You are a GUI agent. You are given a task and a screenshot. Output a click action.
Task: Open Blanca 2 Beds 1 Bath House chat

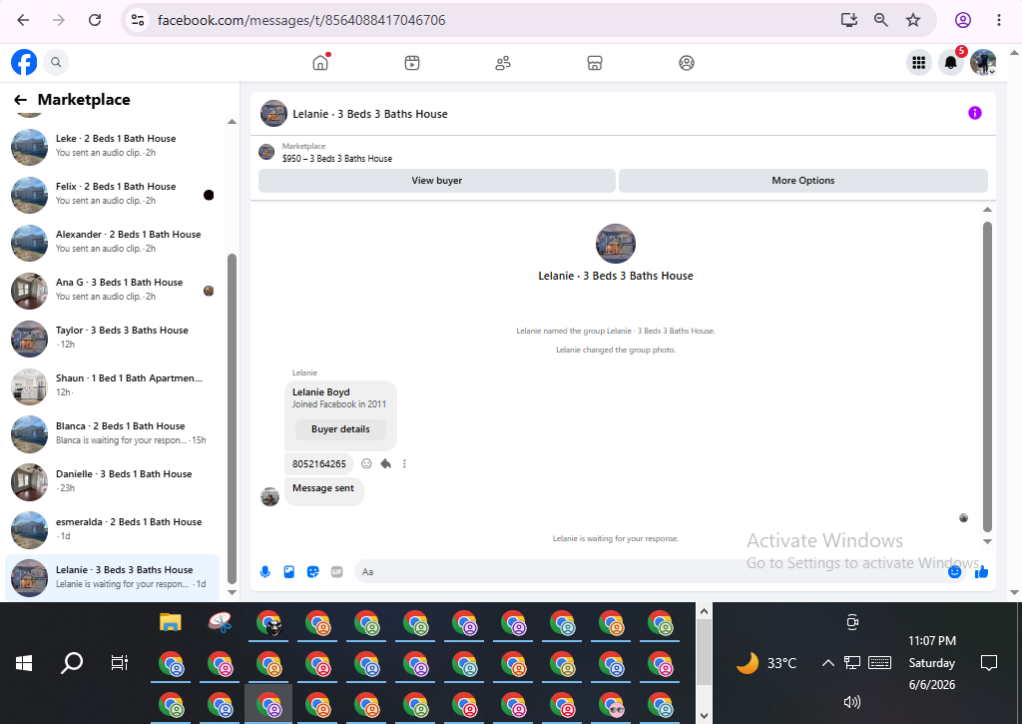(112, 433)
